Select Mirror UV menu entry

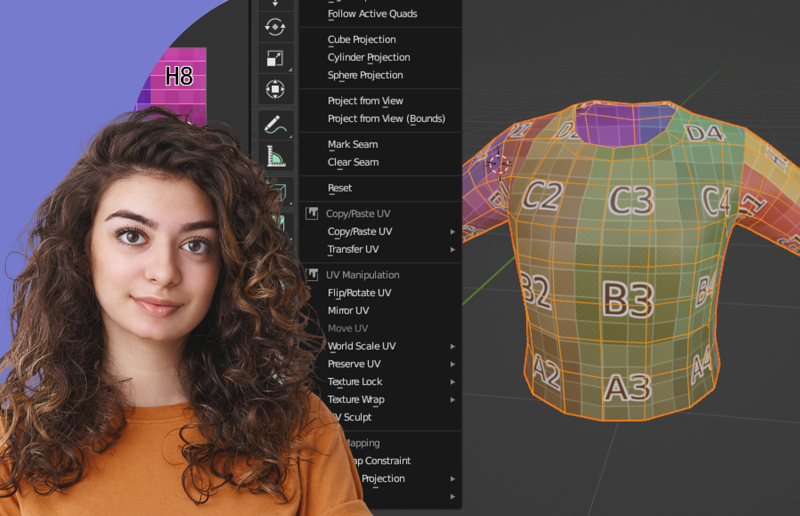(x=348, y=310)
